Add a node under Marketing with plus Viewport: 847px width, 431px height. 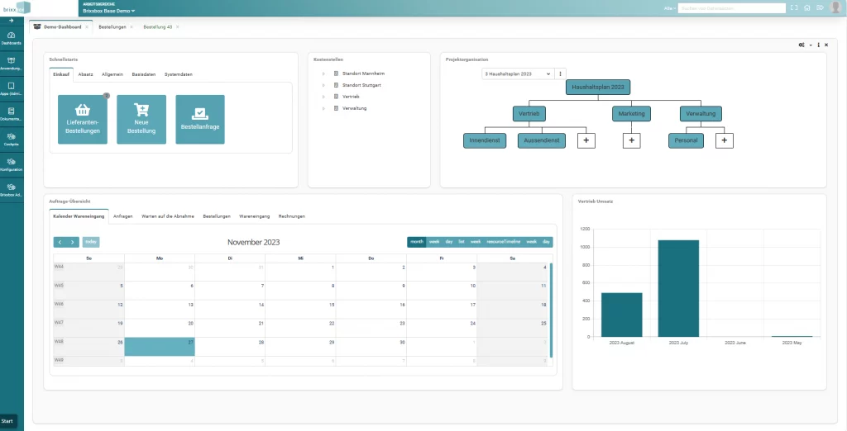click(631, 141)
